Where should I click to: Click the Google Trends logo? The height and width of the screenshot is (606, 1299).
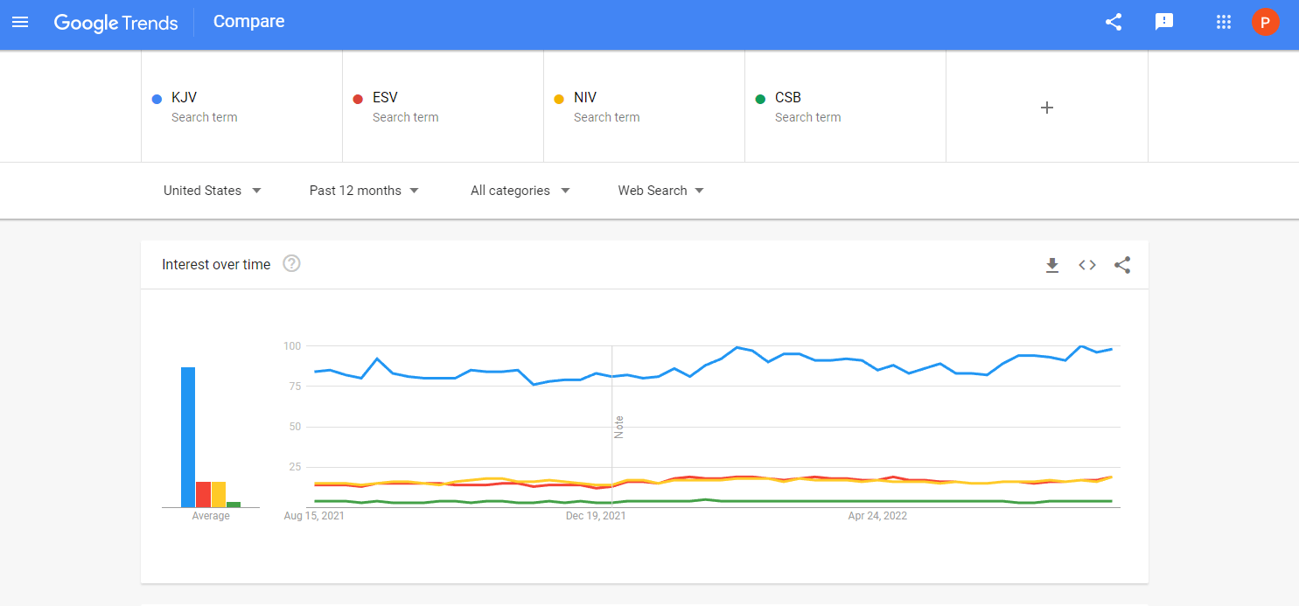(x=115, y=23)
